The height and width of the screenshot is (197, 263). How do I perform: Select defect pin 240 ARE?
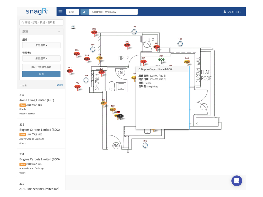187,62
